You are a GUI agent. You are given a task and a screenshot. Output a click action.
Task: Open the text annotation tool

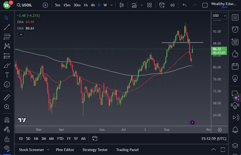coord(7,75)
